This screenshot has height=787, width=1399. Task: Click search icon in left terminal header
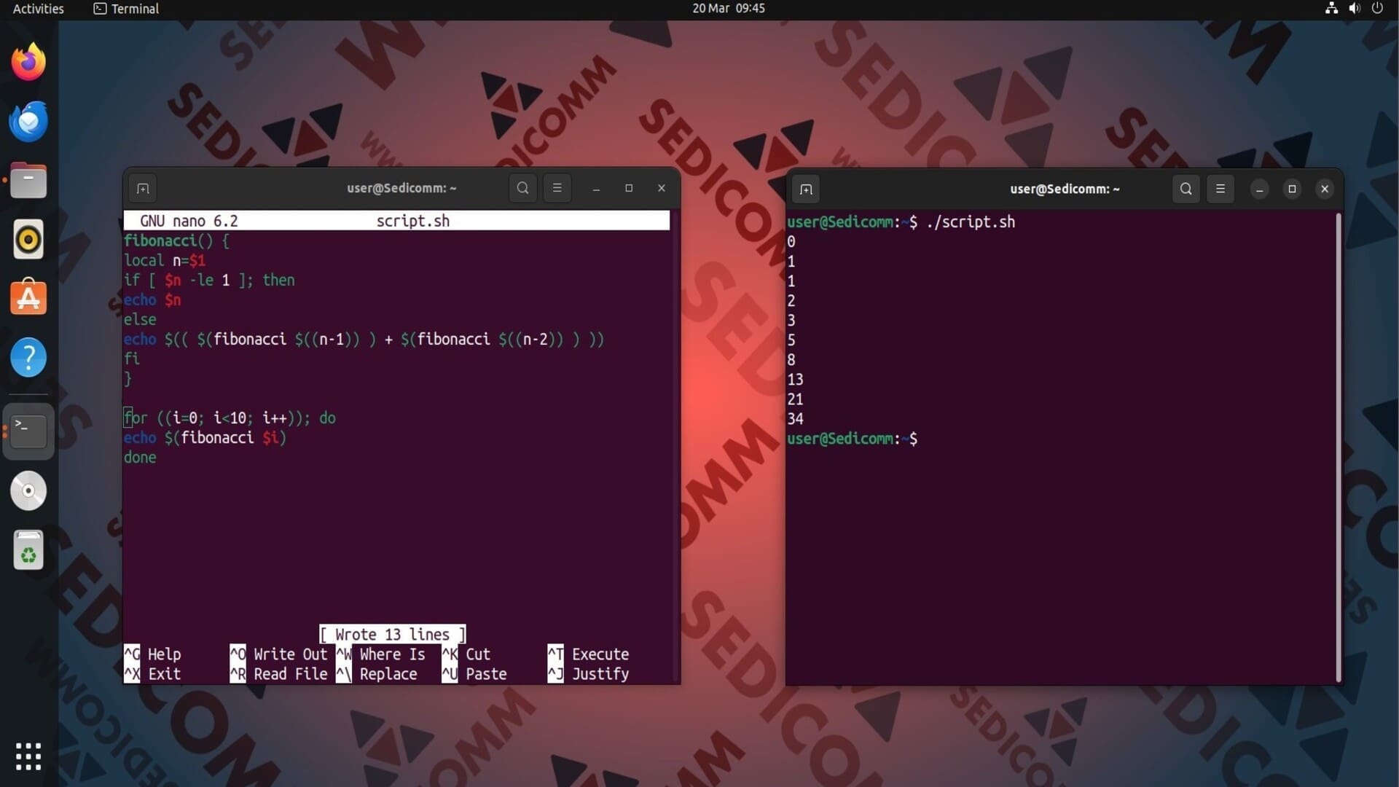[x=522, y=188]
